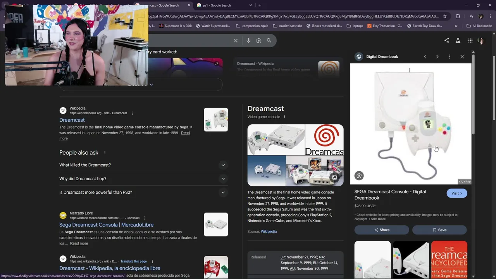Open Chrome profile avatar in toolbar
The image size is (496, 279).
click(x=481, y=16)
